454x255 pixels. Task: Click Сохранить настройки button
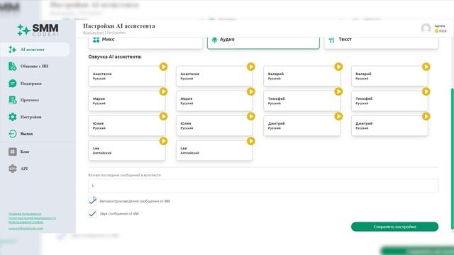pyautogui.click(x=394, y=227)
